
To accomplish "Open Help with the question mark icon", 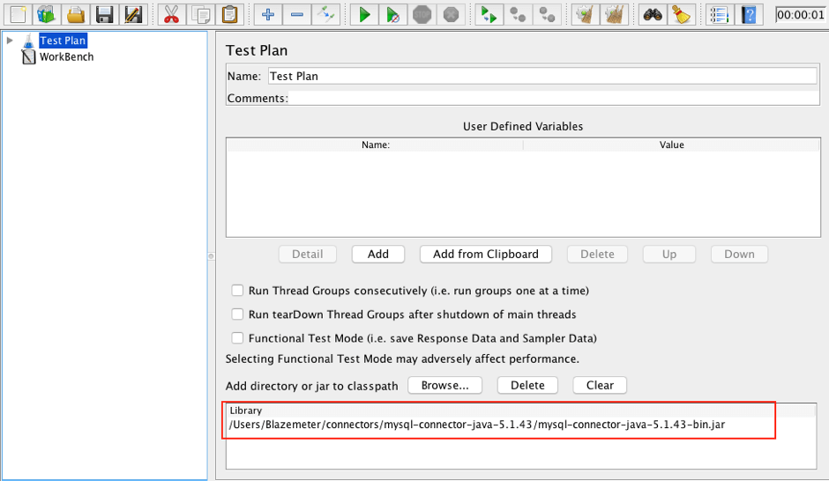I will [x=748, y=14].
